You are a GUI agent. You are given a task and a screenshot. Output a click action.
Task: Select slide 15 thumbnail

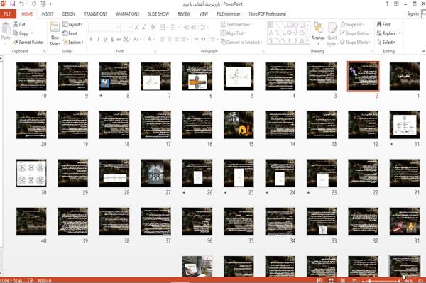239,125
